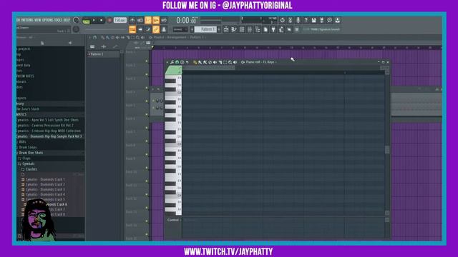Select Pattern 1 in the playlist picker
458x257 pixels.
coord(103,54)
